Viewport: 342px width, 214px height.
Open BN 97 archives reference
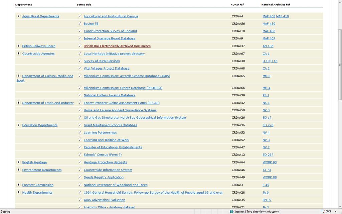click(267, 200)
